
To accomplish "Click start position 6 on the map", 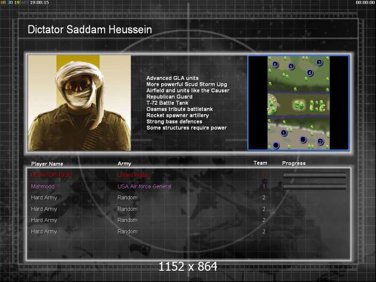I will point(275,64).
